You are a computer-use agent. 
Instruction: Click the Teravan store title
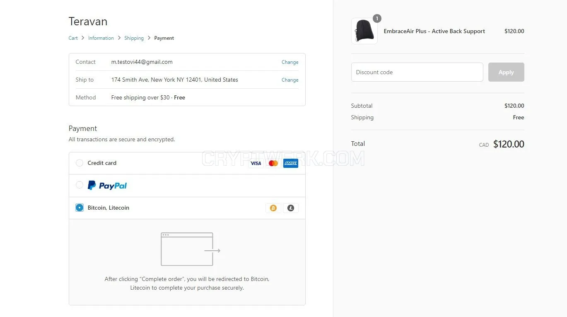(88, 22)
